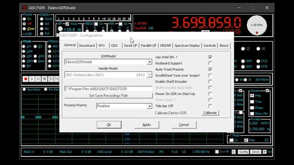
Task: Open the Process Priority dropdown
Action: [149, 106]
